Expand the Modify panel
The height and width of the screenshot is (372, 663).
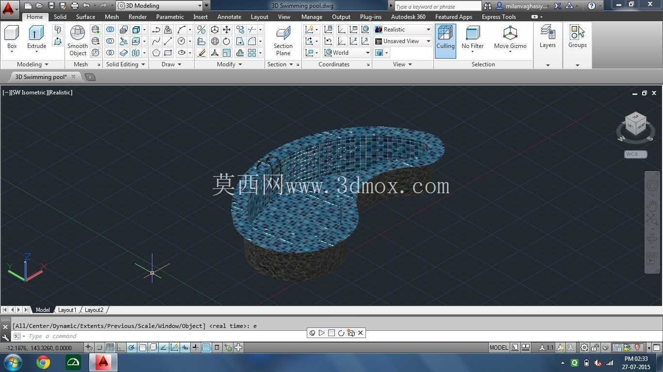click(x=230, y=64)
